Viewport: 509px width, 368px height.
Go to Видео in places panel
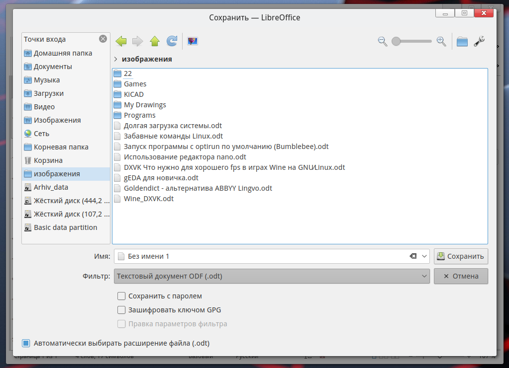click(x=66, y=107)
